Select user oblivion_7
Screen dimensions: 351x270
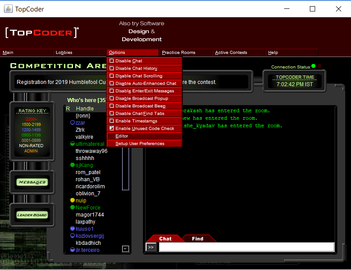88,194
